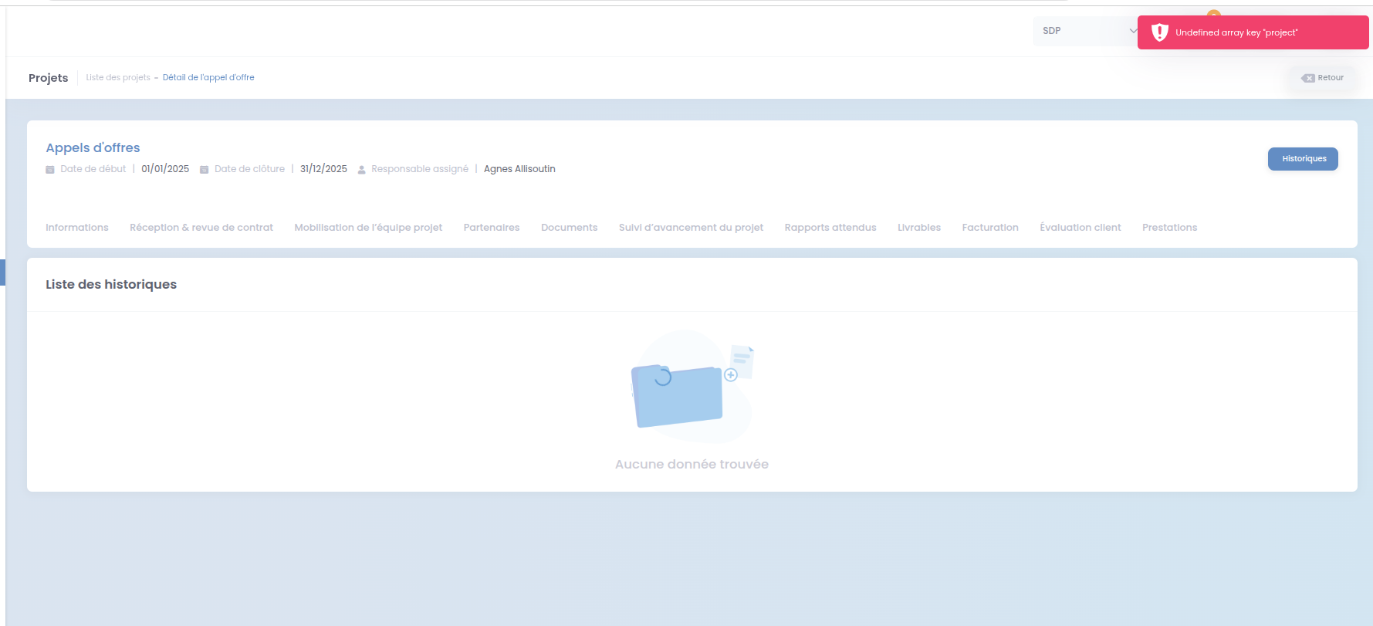
Task: Click the calendar icon beside Date de début
Action: [50, 169]
